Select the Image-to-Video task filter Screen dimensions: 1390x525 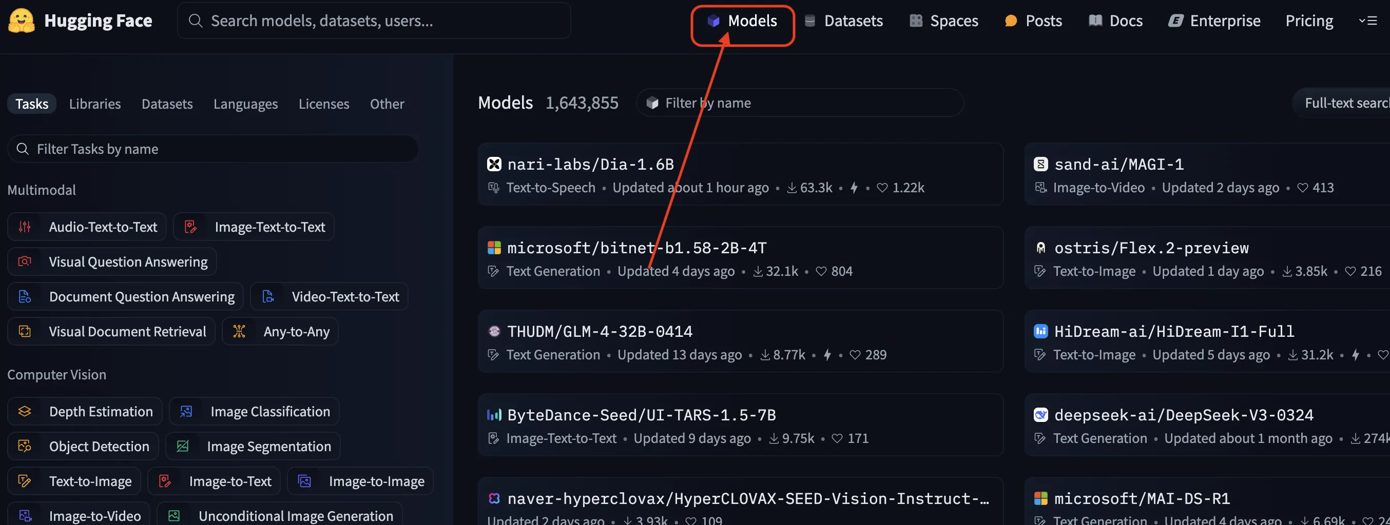coord(79,515)
